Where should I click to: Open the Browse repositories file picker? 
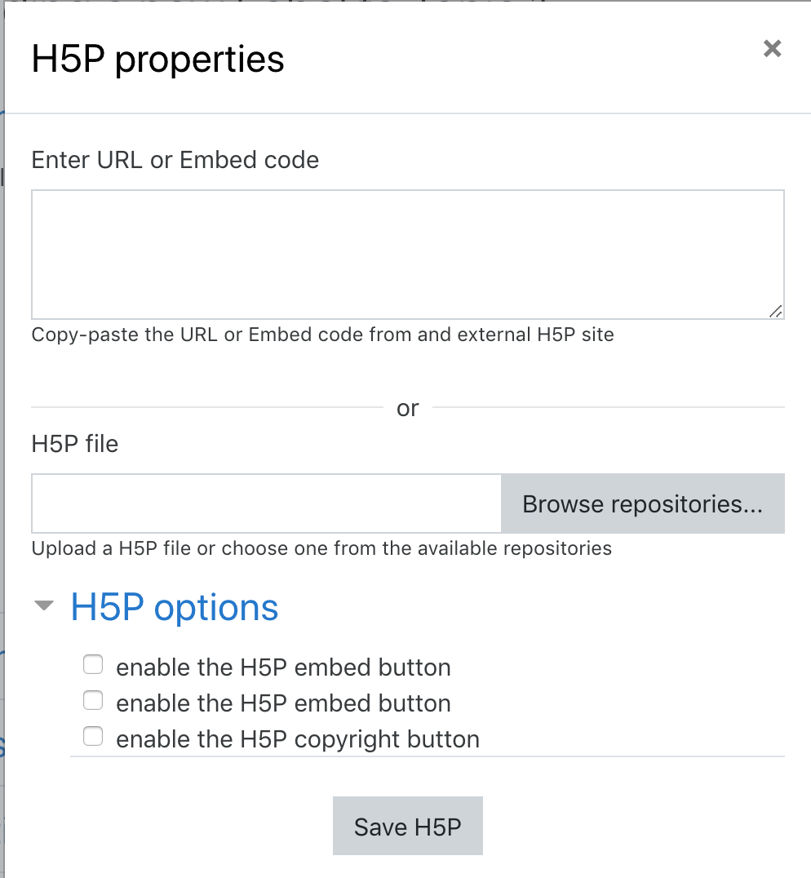(643, 503)
